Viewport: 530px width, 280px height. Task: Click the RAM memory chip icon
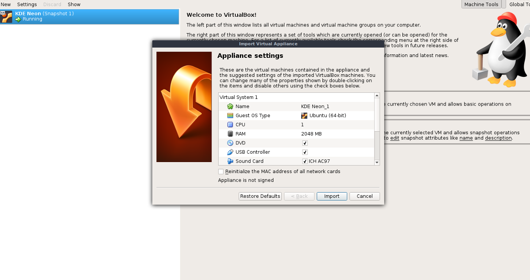tap(229, 133)
